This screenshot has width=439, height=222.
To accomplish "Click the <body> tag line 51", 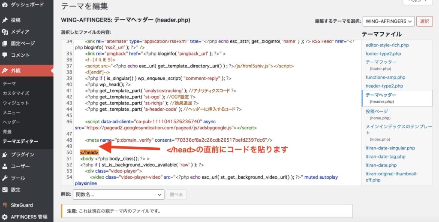I will (114, 158).
